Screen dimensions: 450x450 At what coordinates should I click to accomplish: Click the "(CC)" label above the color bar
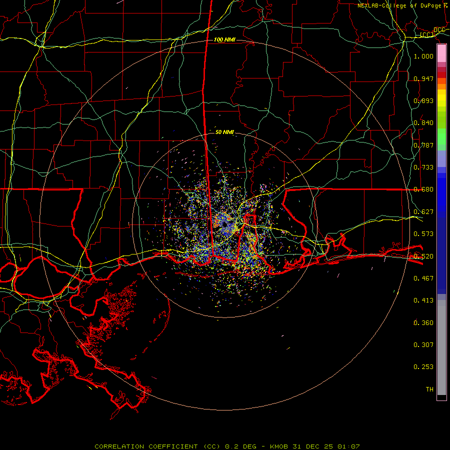(427, 35)
